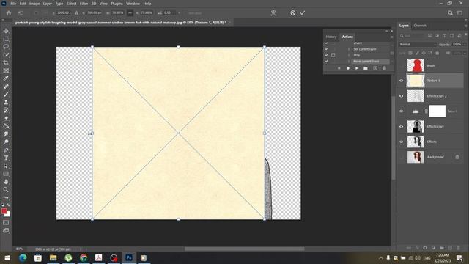Select the Lasso tool

click(x=6, y=47)
